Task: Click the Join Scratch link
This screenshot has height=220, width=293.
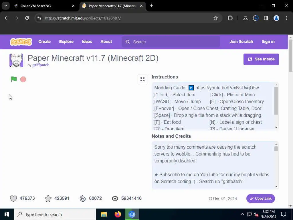Action: click(241, 42)
